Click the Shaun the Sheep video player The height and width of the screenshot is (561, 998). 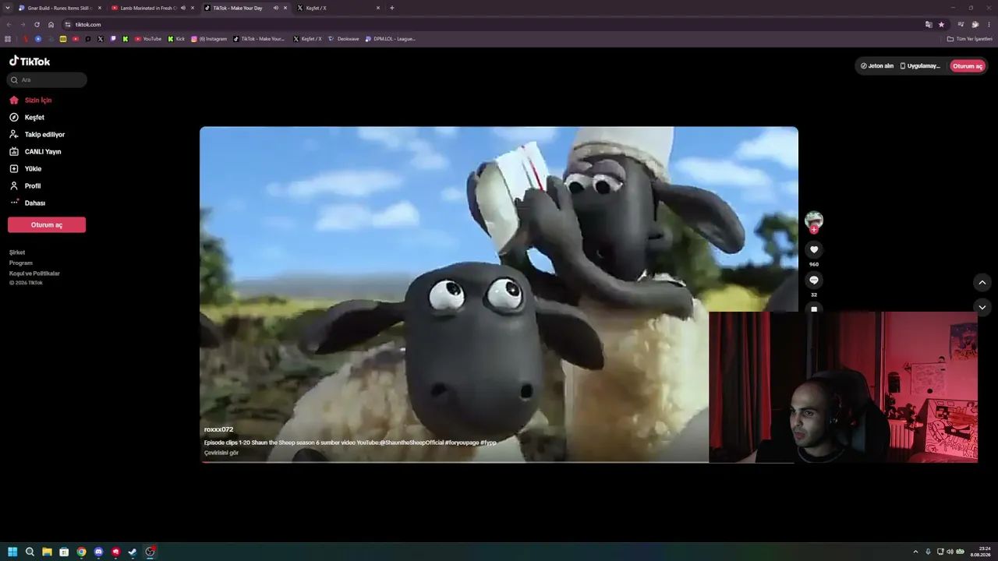[499, 295]
